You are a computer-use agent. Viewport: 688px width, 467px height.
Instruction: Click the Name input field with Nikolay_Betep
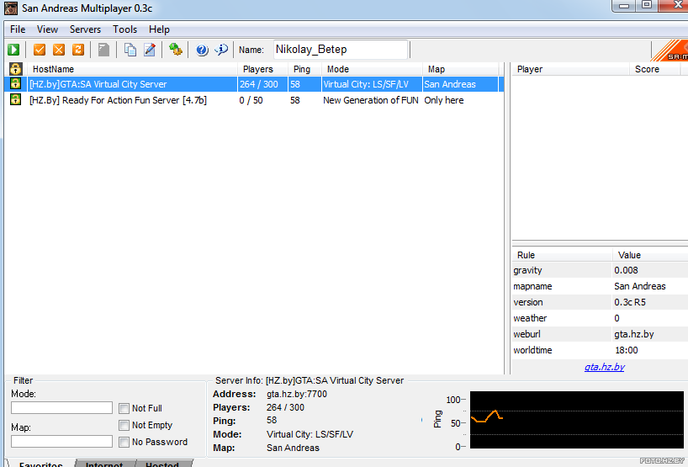341,50
